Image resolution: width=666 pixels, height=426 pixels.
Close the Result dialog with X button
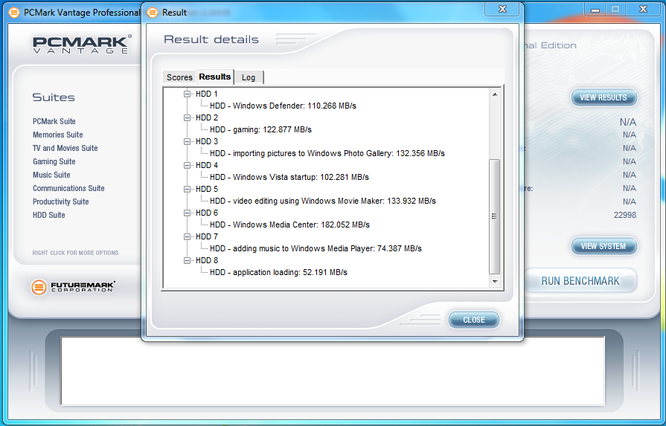(x=502, y=10)
